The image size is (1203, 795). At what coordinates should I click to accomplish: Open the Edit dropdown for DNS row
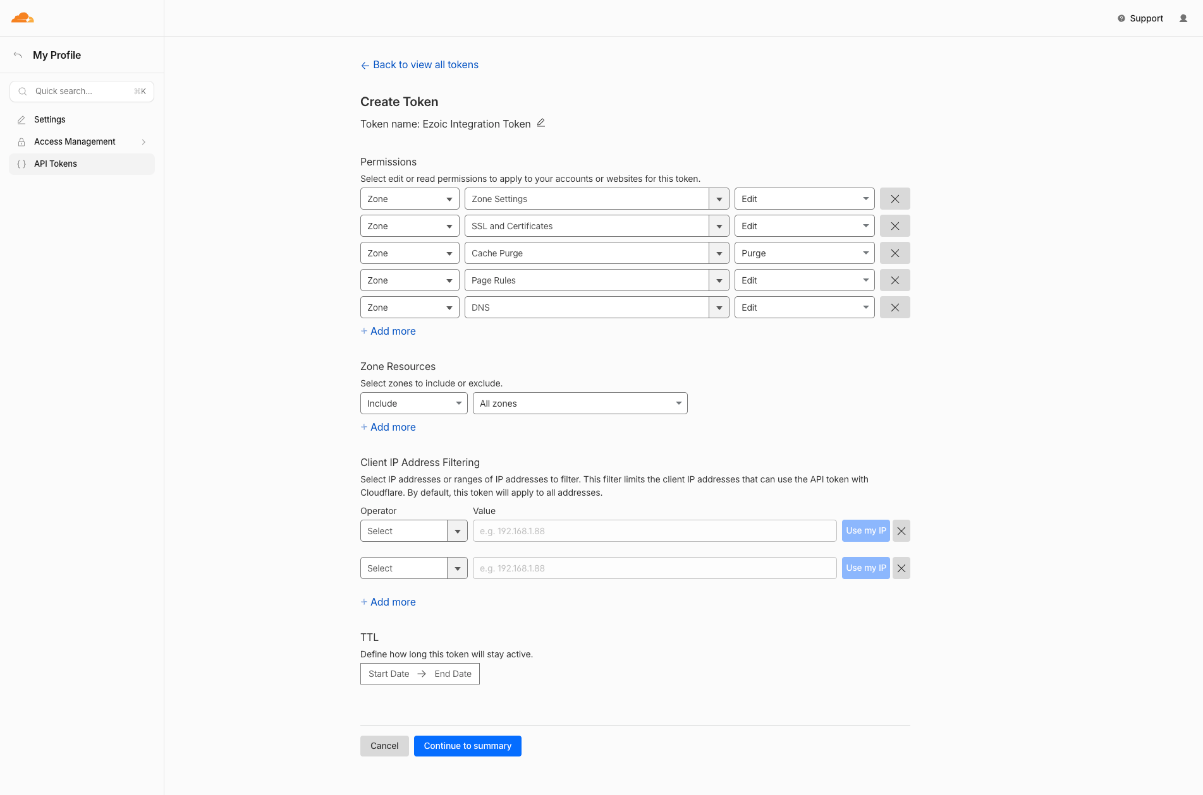point(804,308)
